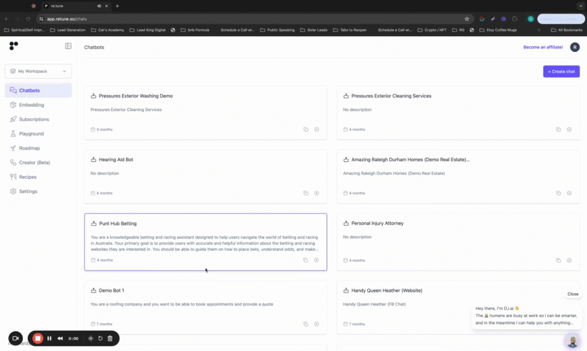Pause the recording timer

coord(49,338)
